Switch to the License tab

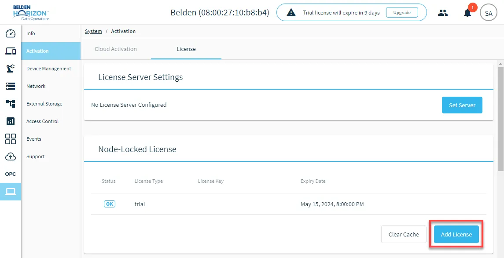186,49
